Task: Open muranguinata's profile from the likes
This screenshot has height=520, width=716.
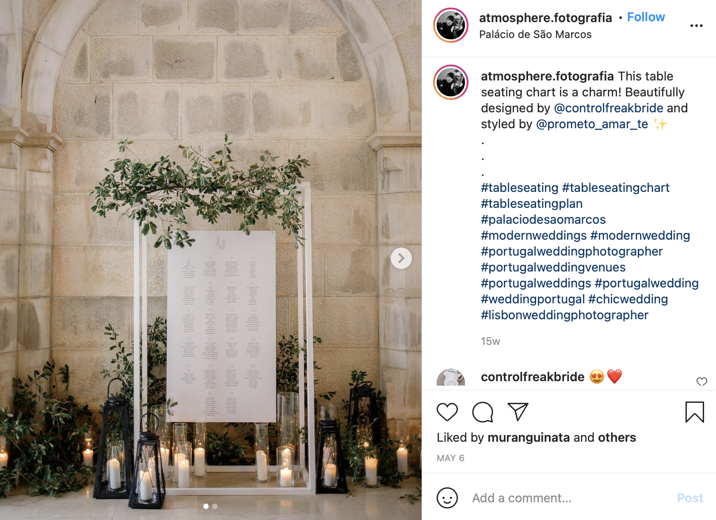Action: coord(529,437)
